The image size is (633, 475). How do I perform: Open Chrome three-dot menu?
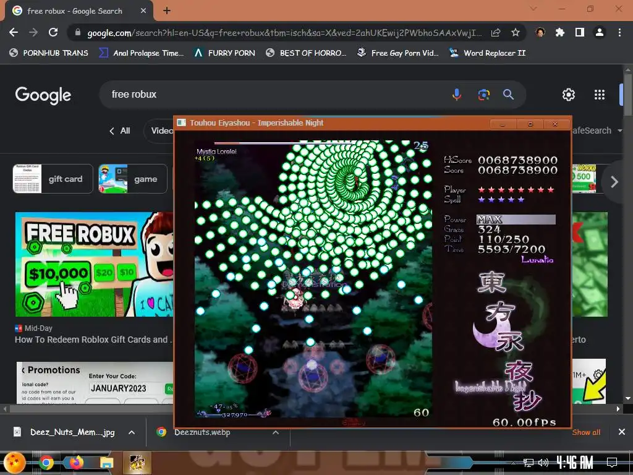(x=619, y=32)
